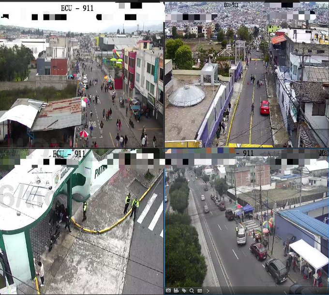The image size is (329, 295).
Task: Click the white van in bottom-right feed
Action: tap(241, 236)
